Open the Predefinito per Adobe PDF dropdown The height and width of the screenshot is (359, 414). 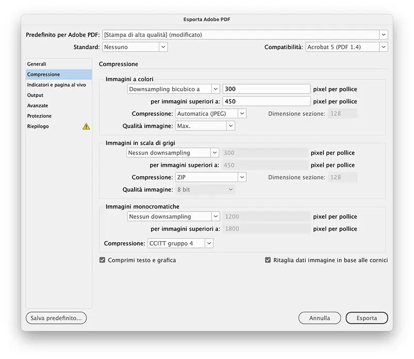(x=245, y=35)
